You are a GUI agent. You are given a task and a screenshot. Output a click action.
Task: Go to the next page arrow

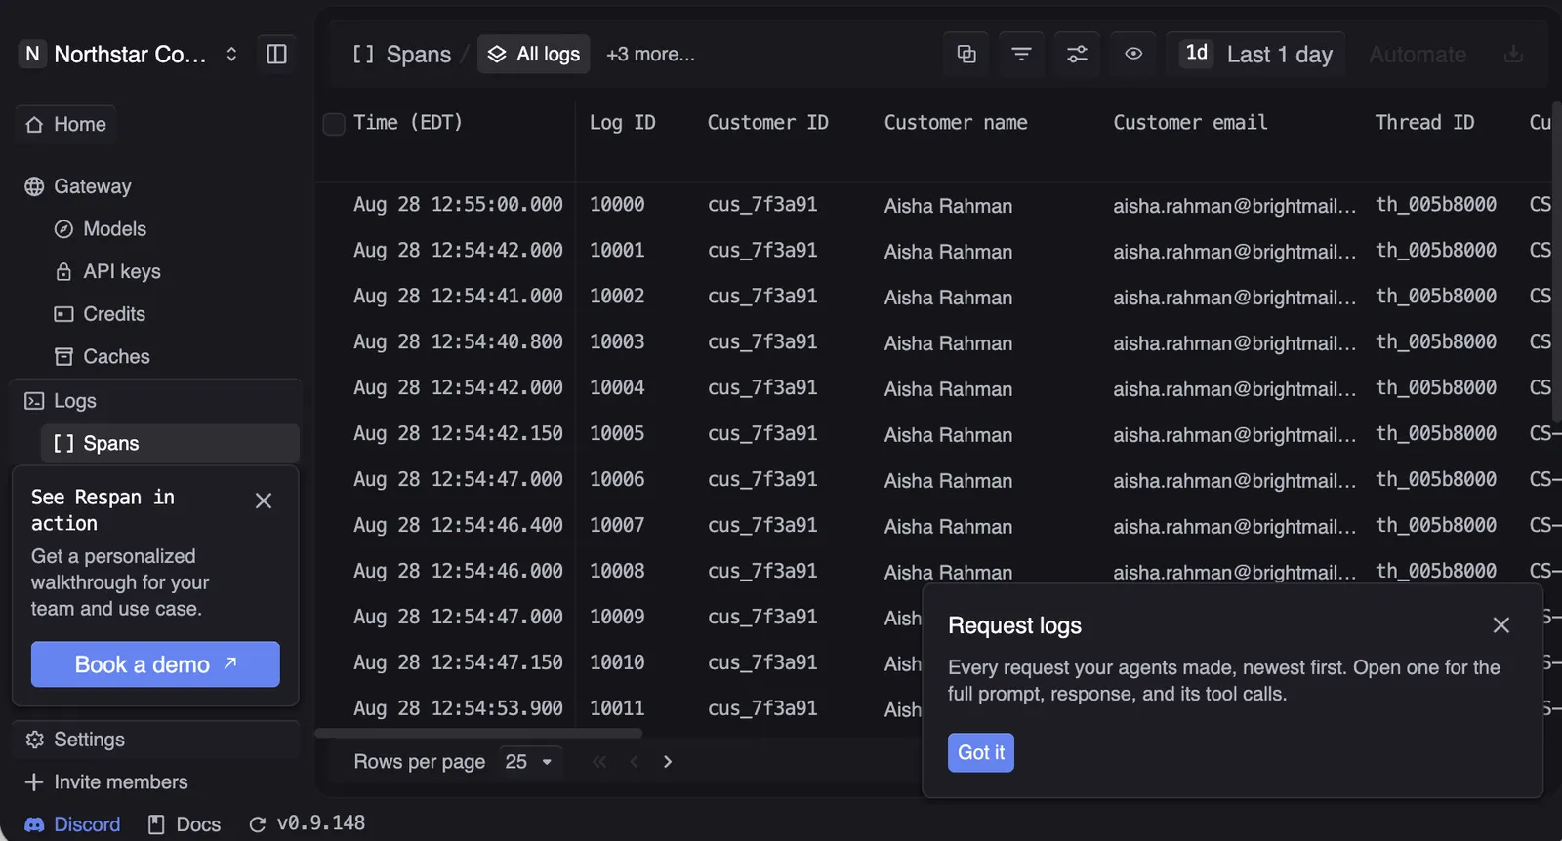[x=668, y=761]
